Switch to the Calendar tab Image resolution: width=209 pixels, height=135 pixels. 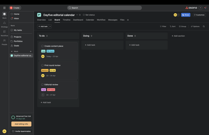coord(90,20)
